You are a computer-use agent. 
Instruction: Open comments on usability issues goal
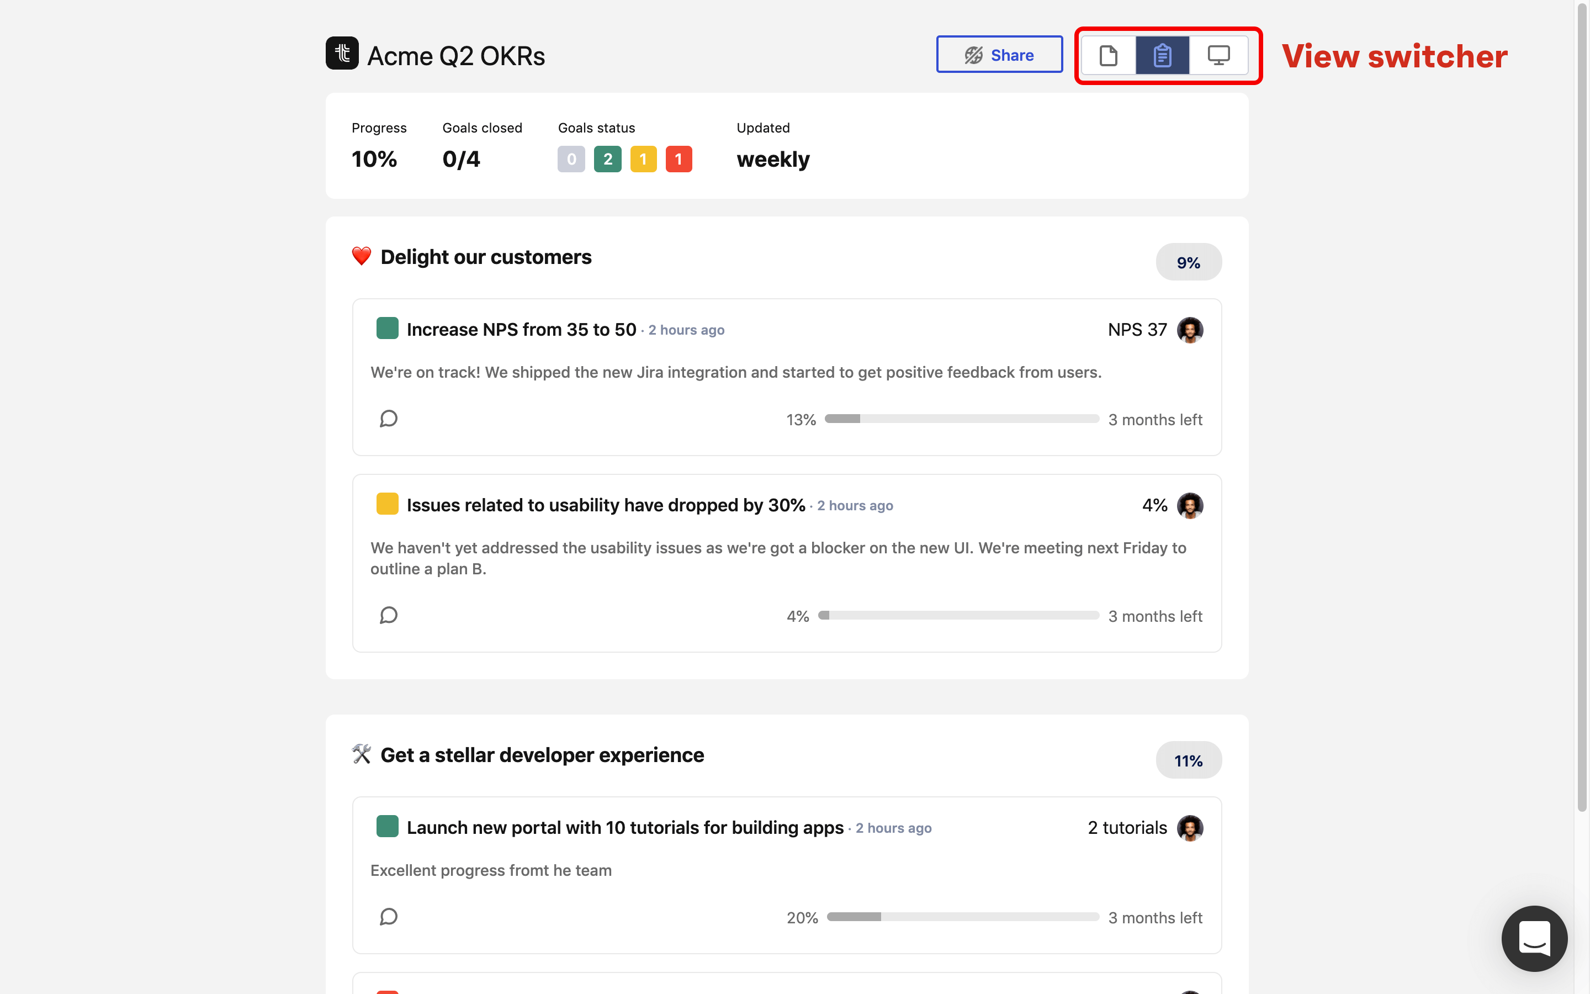(388, 615)
